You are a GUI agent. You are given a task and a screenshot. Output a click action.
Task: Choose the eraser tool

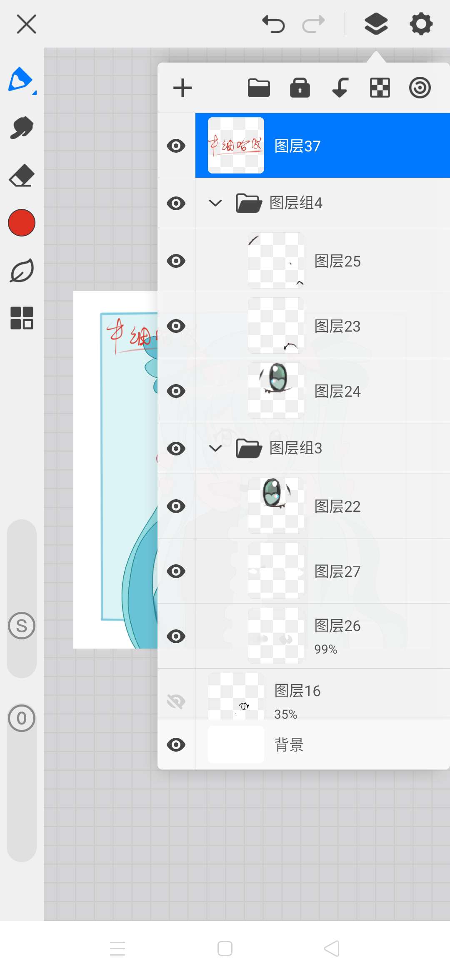coord(22,175)
